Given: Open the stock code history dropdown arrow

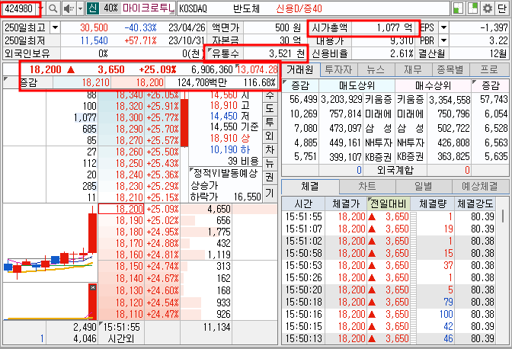Looking at the screenshot, I should coord(40,8).
